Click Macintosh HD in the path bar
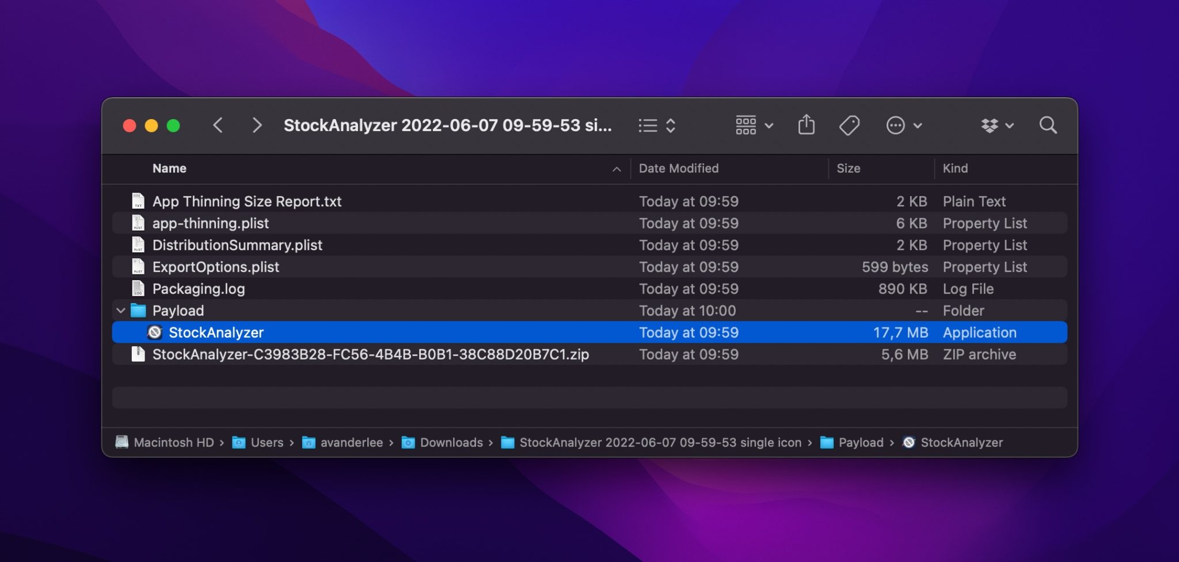This screenshot has height=562, width=1179. [x=172, y=442]
